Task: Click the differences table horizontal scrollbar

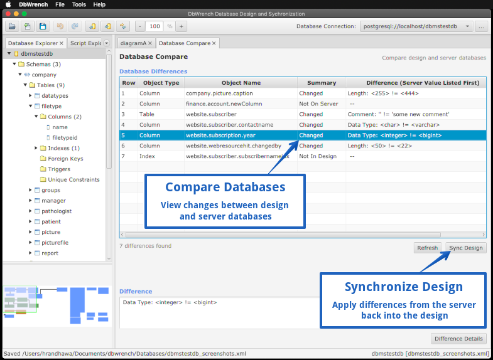Action: click(283, 235)
